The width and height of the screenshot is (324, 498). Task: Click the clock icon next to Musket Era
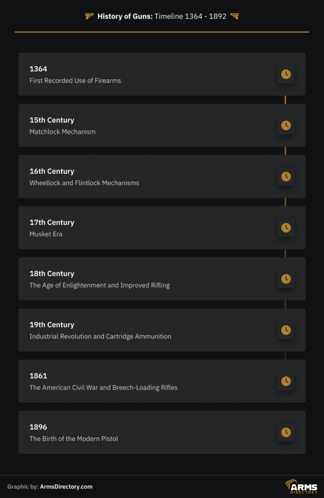coord(286,228)
